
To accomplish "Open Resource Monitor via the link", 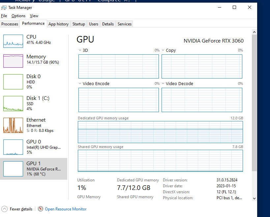I will coord(65,209).
